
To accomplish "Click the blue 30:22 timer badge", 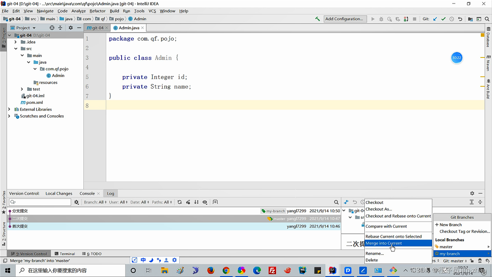I will coord(457,57).
